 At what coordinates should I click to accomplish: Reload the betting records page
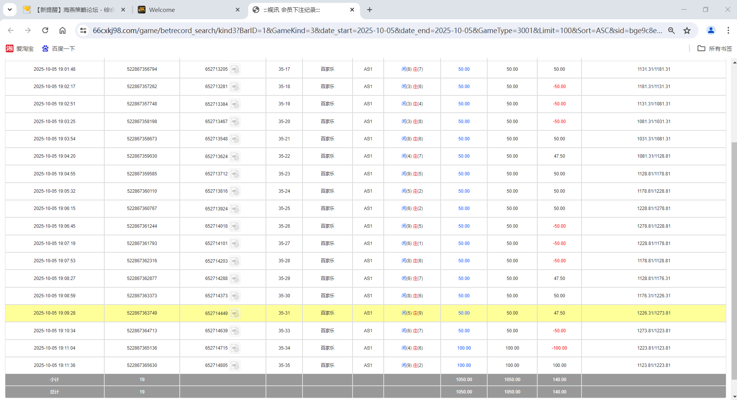click(x=45, y=30)
